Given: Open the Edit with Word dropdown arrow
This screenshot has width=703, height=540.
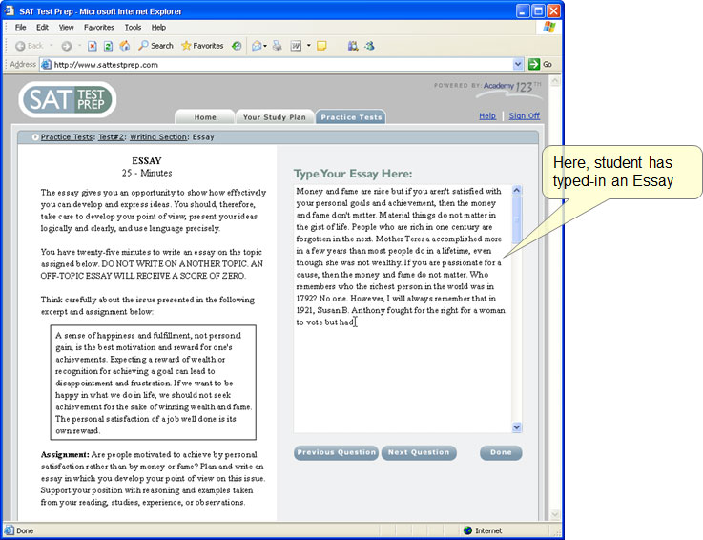Looking at the screenshot, I should (308, 46).
